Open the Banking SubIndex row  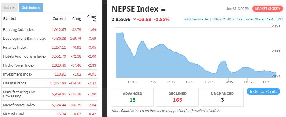pos(50,29)
